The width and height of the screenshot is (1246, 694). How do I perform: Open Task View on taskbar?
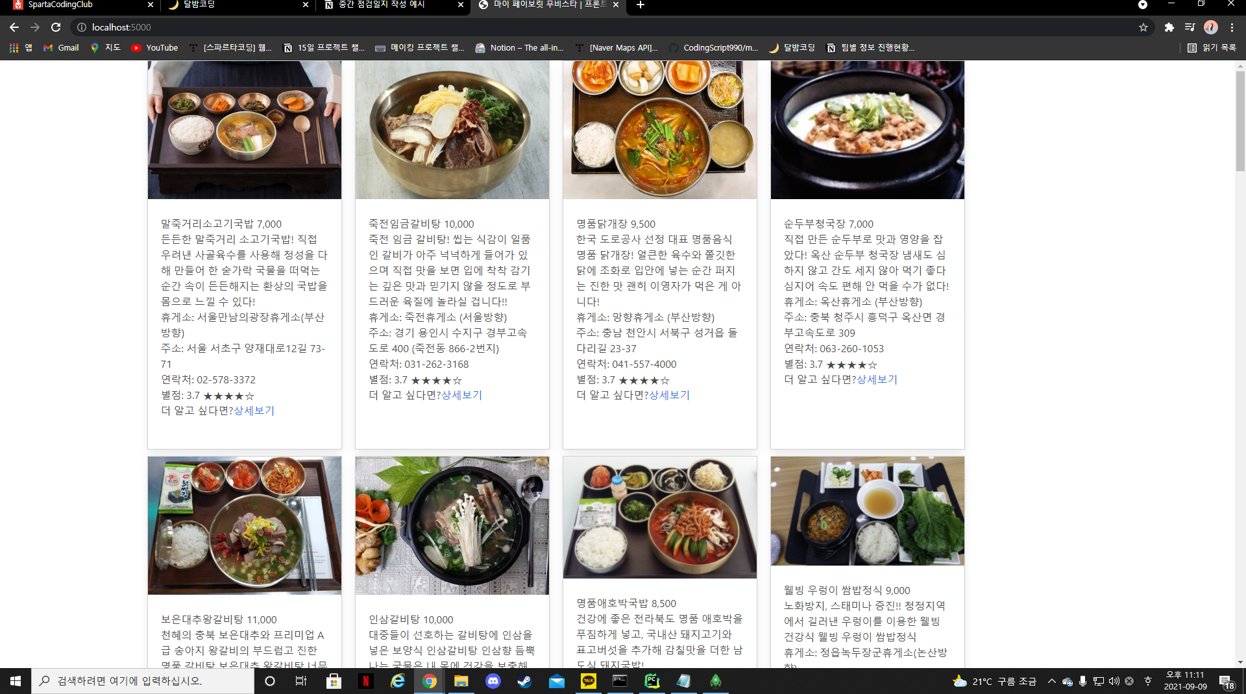pos(301,681)
